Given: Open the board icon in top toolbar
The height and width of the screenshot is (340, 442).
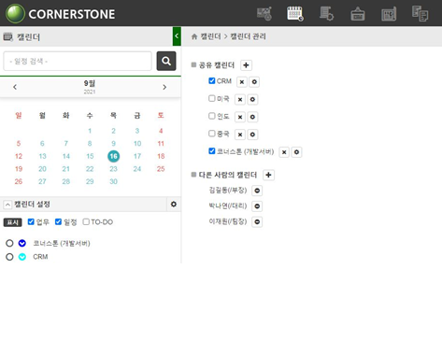Looking at the screenshot, I should 389,14.
